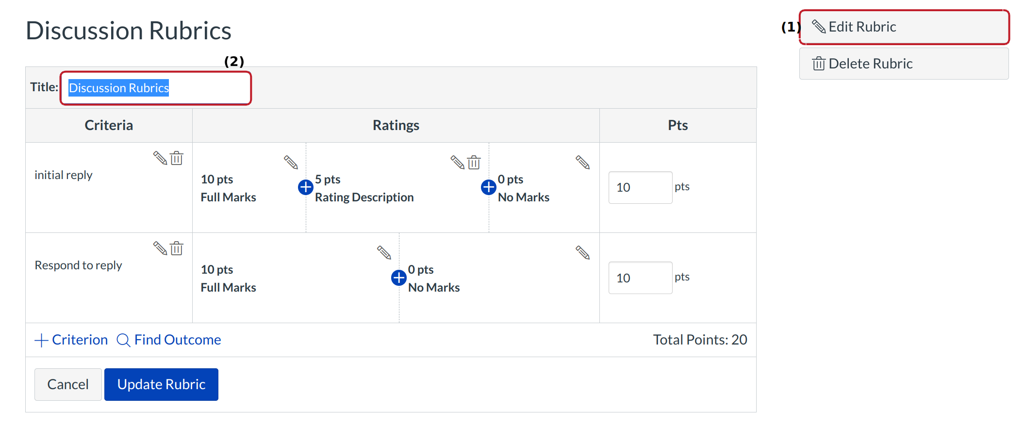Click the Edit Rubric button
The width and height of the screenshot is (1025, 427).
tap(904, 27)
